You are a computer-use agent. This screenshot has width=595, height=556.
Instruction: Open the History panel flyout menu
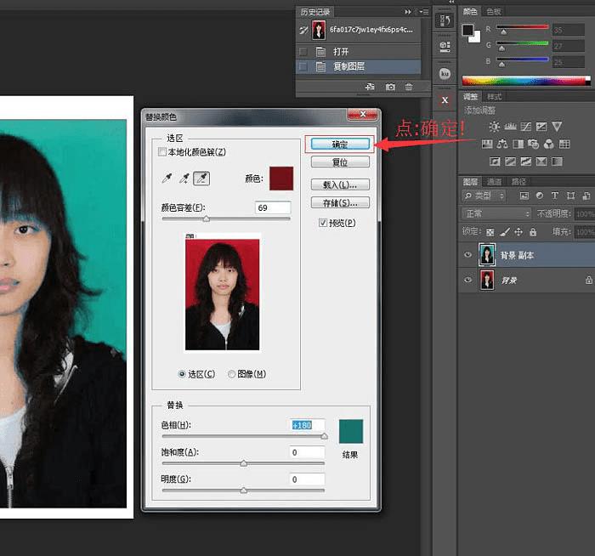coord(423,12)
